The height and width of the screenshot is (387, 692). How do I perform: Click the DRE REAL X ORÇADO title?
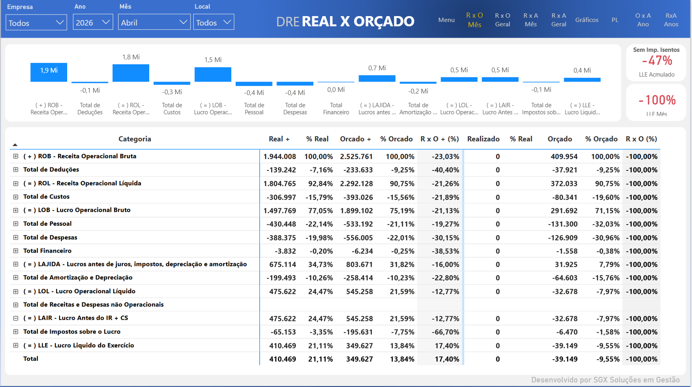click(x=345, y=21)
